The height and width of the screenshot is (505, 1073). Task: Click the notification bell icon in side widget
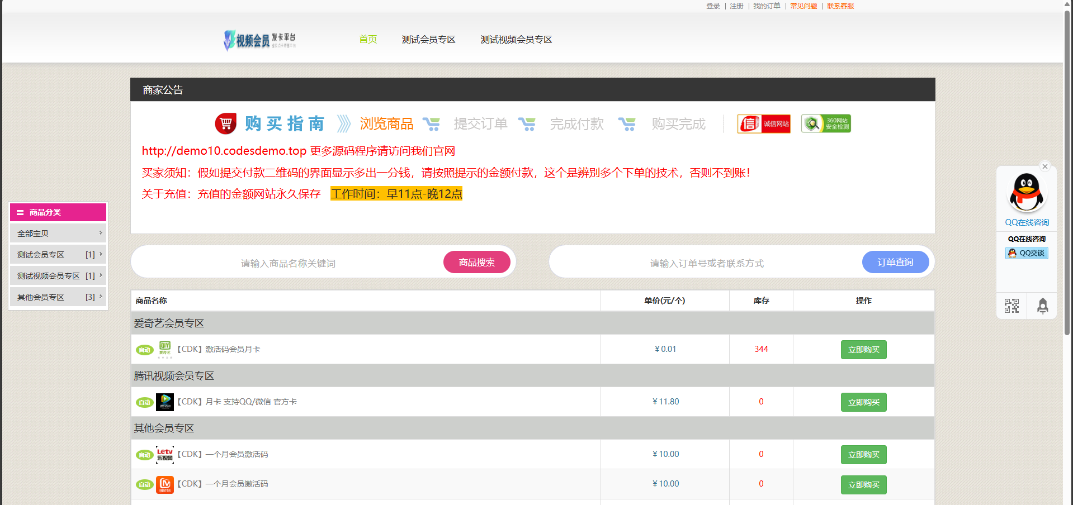[1042, 306]
